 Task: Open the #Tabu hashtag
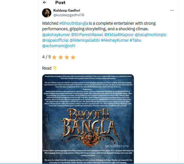[135, 40]
